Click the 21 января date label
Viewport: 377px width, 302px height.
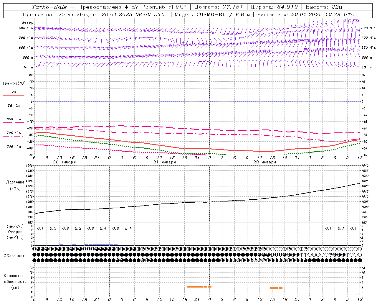(x=165, y=162)
